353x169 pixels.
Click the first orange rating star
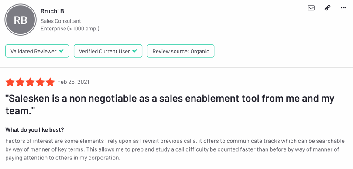click(x=10, y=82)
